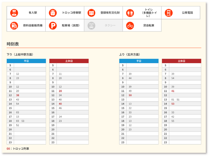Select the 土休日 header under 上り timetable
Screen dimensions: 209x156
pos(181,61)
